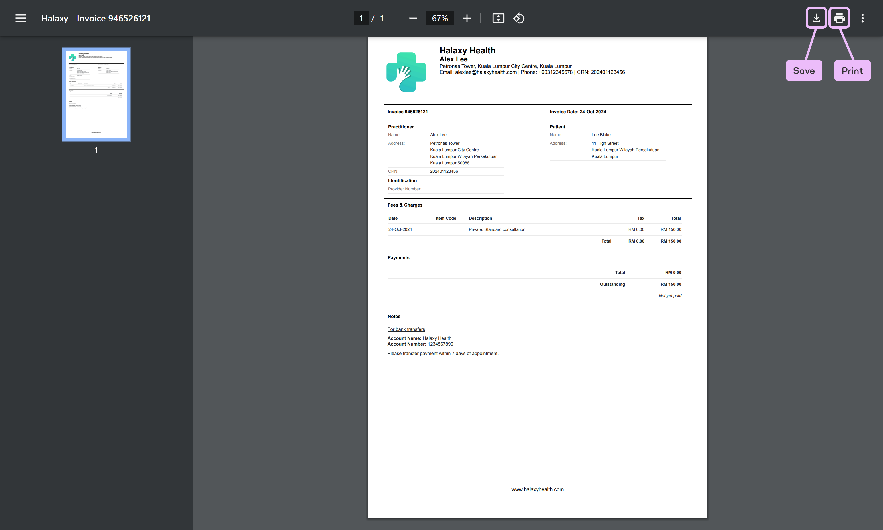
Task: Click the 'Fees & Charges' section heading
Action: (405, 205)
